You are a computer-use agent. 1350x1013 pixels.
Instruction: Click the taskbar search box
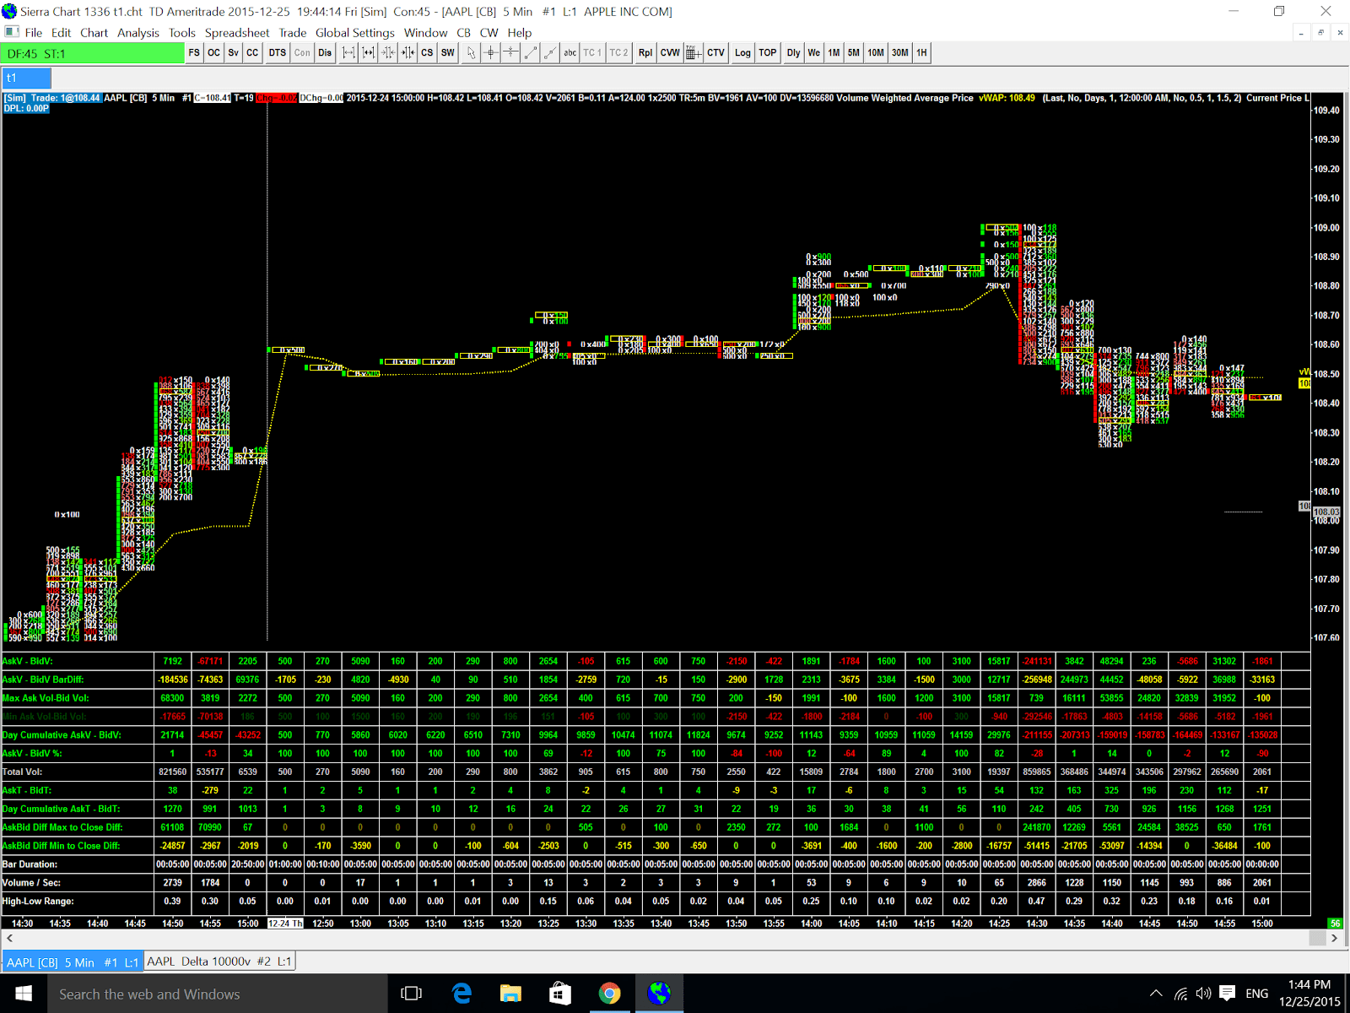click(217, 994)
